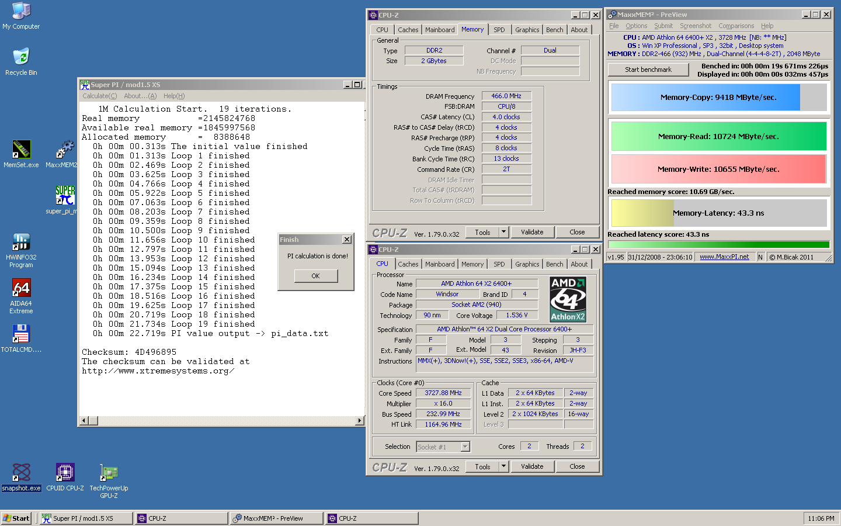841x526 pixels.
Task: Open TechPowerUp GPU-Z desktop icon
Action: click(109, 481)
